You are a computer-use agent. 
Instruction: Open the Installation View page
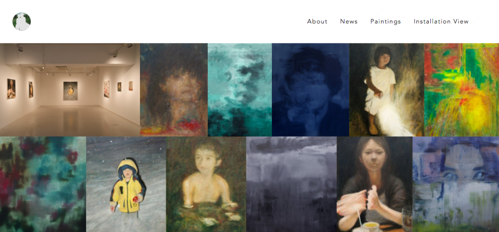point(441,22)
